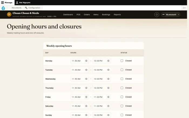Viewport: 189px width, 118px height.
Task: Edit Thursday closing time field 10:00 PM
Action: (102, 88)
